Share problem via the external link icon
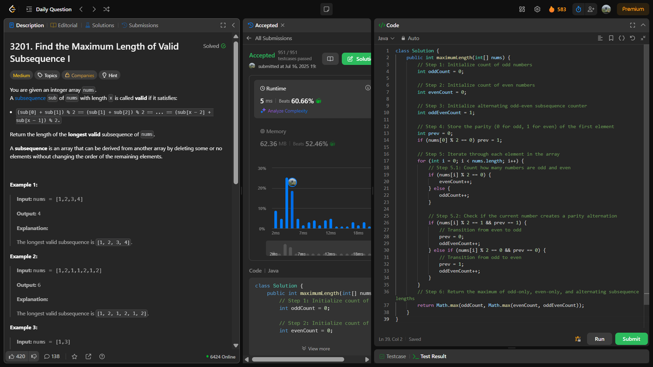The height and width of the screenshot is (367, 653). [88, 356]
